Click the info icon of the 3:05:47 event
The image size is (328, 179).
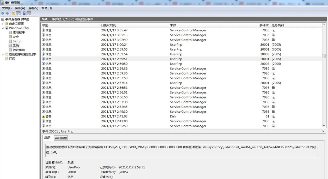pos(43,30)
